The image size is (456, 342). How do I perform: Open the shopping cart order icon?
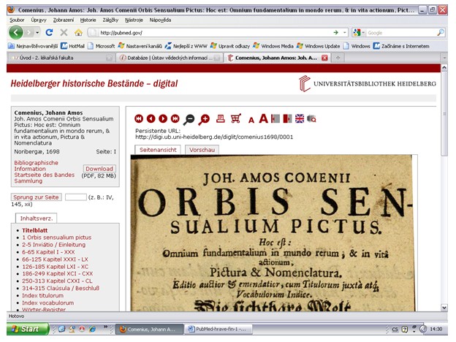tap(236, 118)
